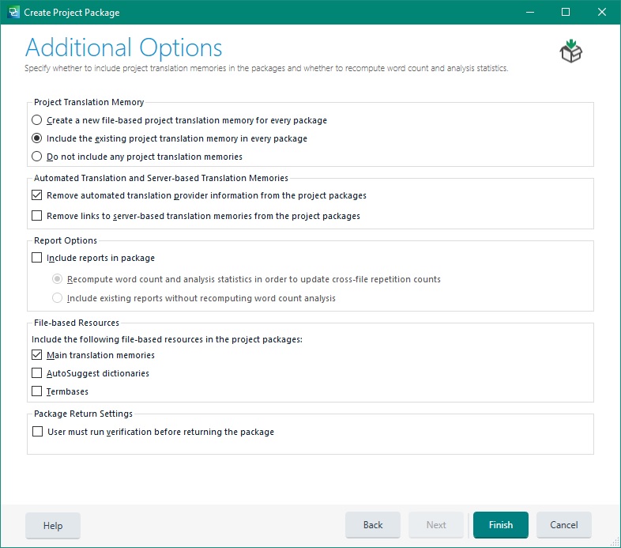Click the Trados app icon in title bar
Viewport: 621px width, 548px height.
(x=13, y=13)
